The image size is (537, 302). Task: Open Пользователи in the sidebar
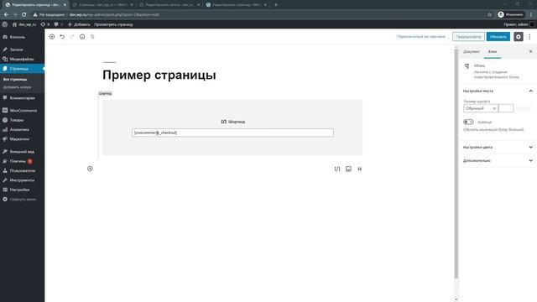pyautogui.click(x=22, y=170)
